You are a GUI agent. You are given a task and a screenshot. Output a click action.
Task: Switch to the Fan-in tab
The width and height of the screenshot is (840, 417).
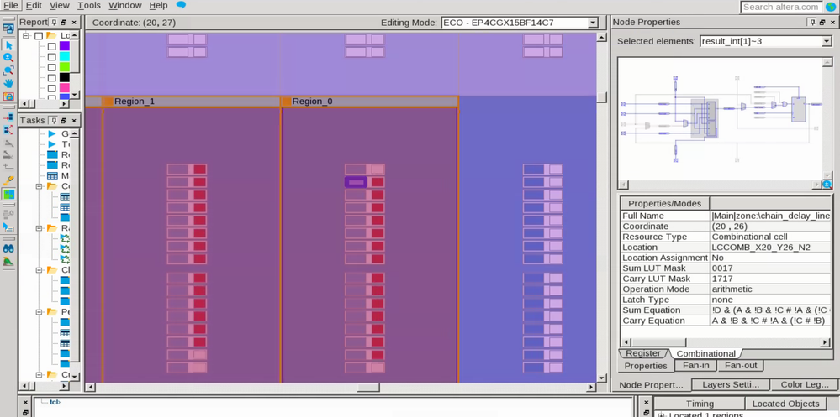696,366
